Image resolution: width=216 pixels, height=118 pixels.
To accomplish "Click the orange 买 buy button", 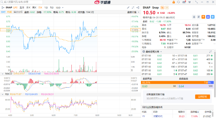I will (203, 17).
